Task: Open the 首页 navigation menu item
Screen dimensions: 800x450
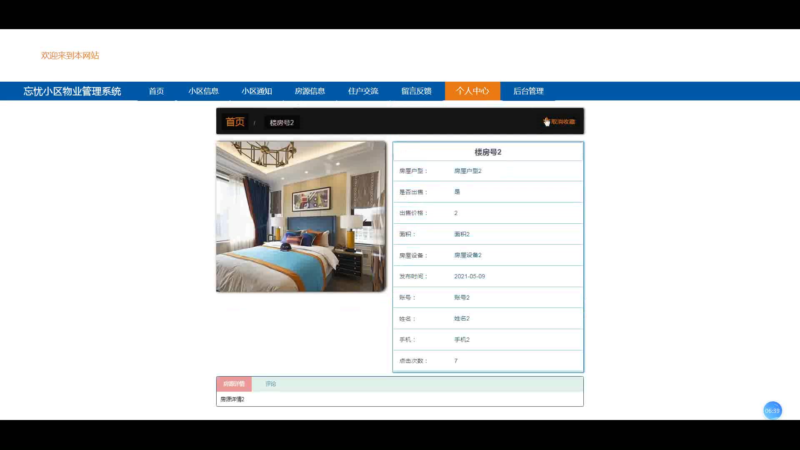Action: [x=156, y=91]
